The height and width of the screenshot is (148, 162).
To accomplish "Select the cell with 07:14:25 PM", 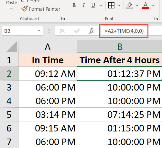I will point(120,115).
